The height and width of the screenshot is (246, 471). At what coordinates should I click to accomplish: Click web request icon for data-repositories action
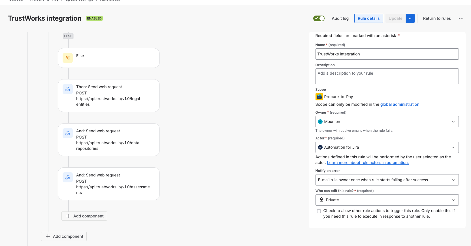click(x=68, y=133)
